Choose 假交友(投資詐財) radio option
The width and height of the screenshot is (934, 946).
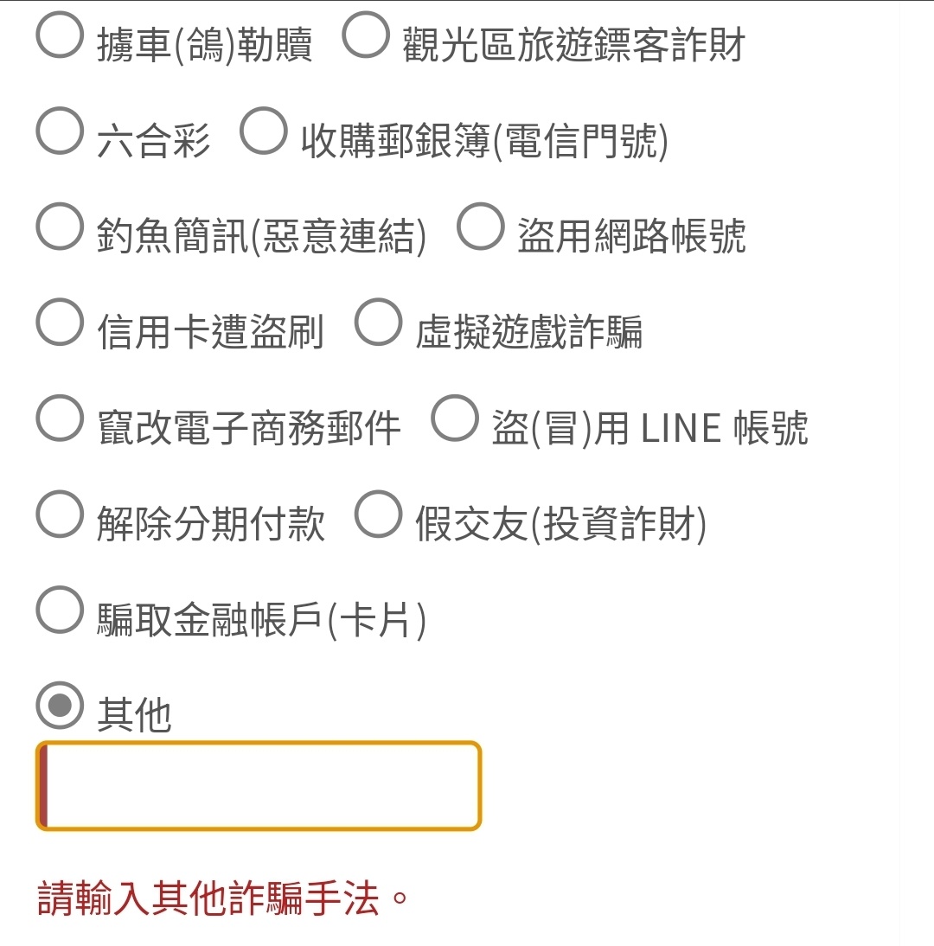(x=378, y=514)
